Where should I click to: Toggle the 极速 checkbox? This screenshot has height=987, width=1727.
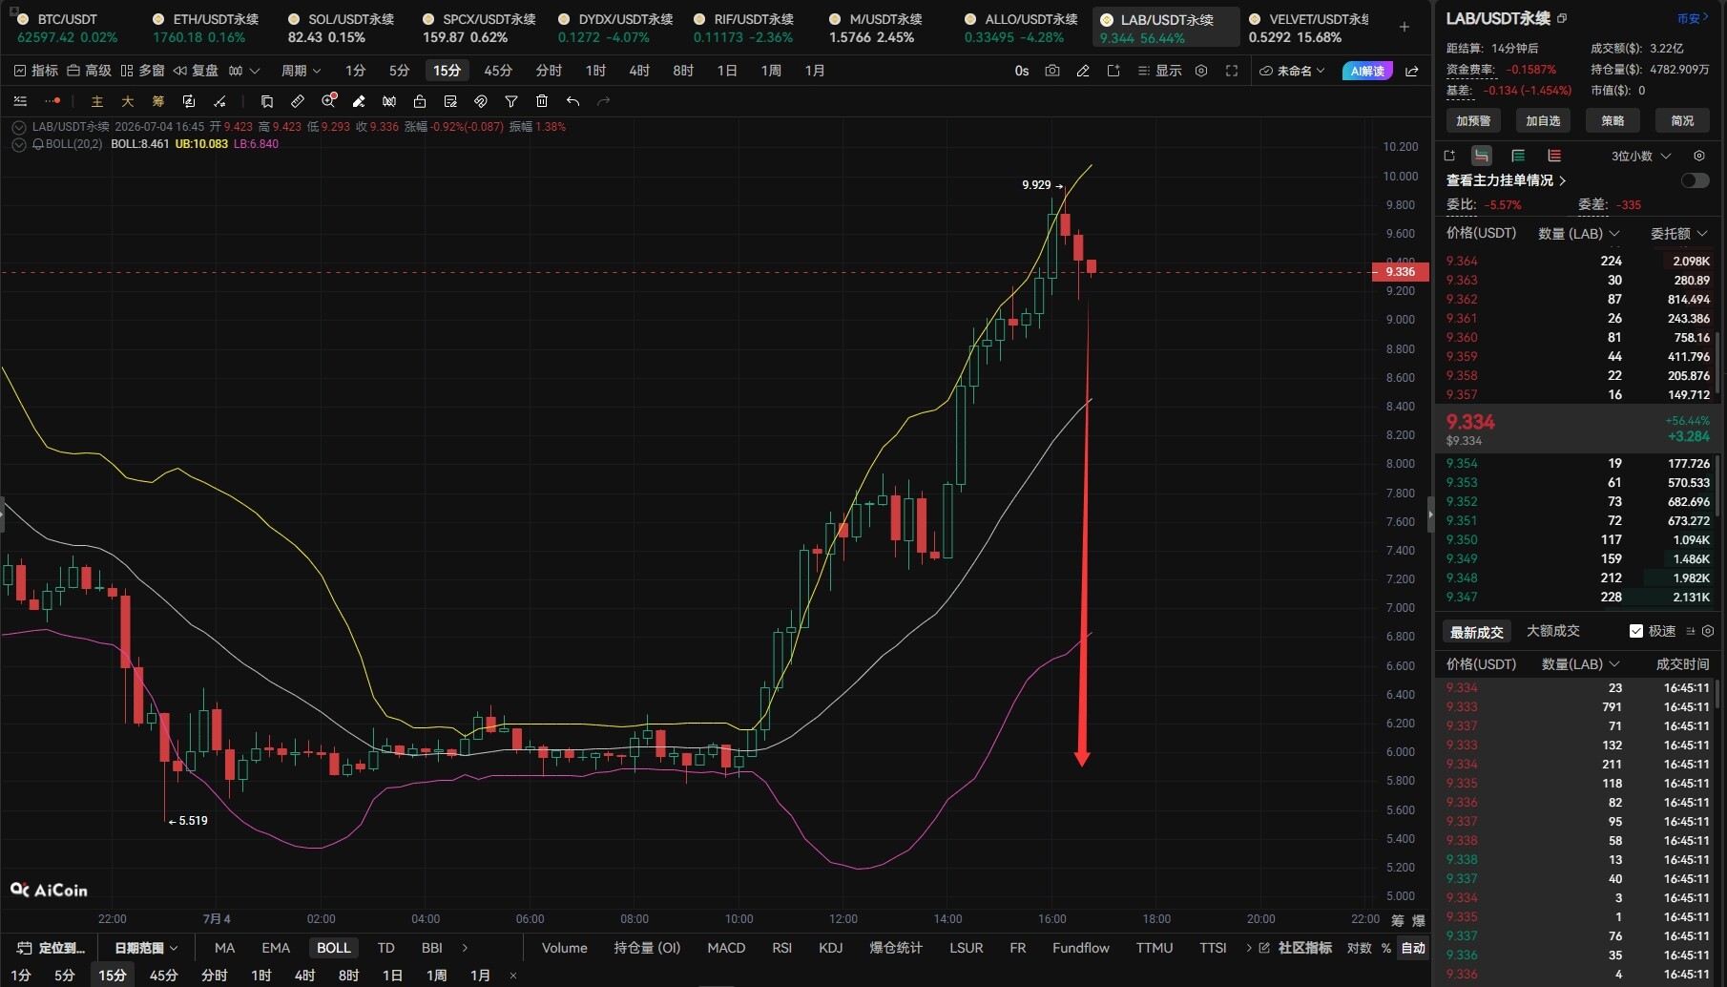(x=1636, y=631)
